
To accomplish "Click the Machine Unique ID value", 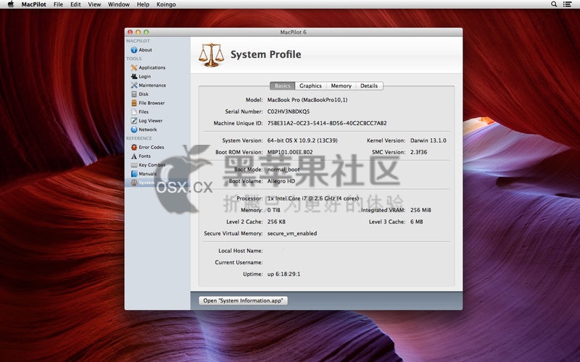I will (x=327, y=123).
